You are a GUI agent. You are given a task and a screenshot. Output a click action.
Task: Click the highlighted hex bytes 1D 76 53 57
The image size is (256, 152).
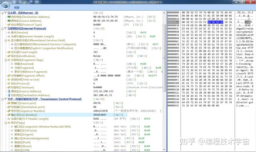(215, 22)
